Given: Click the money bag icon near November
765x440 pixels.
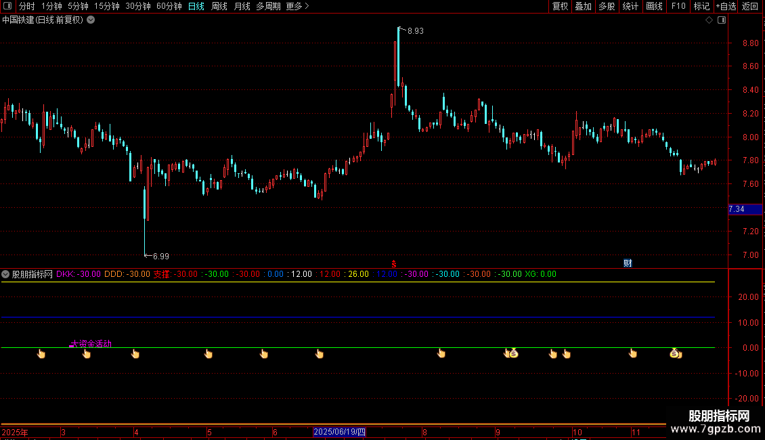Looking at the screenshot, I should [x=674, y=353].
